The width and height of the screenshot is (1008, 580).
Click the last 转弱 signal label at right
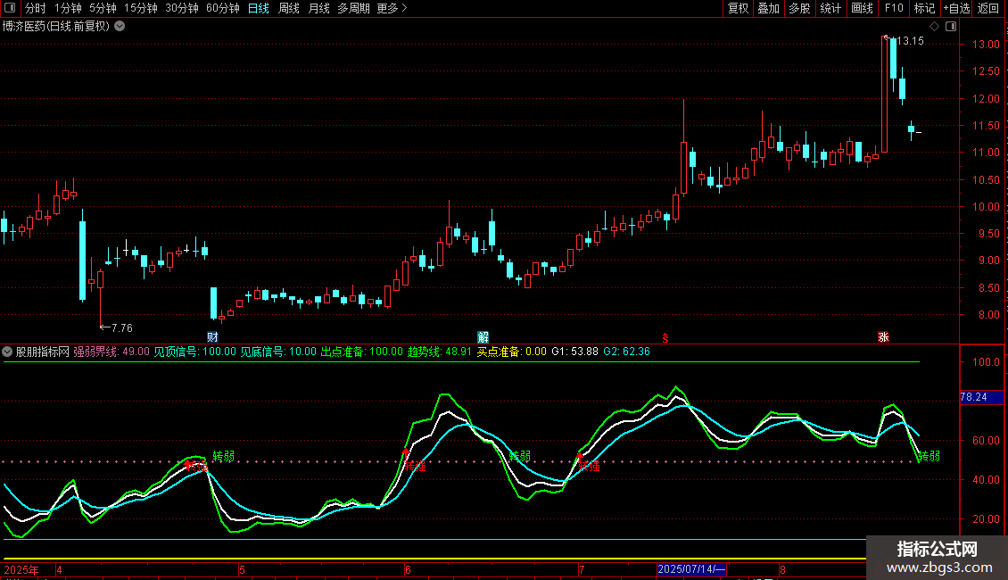tap(929, 456)
